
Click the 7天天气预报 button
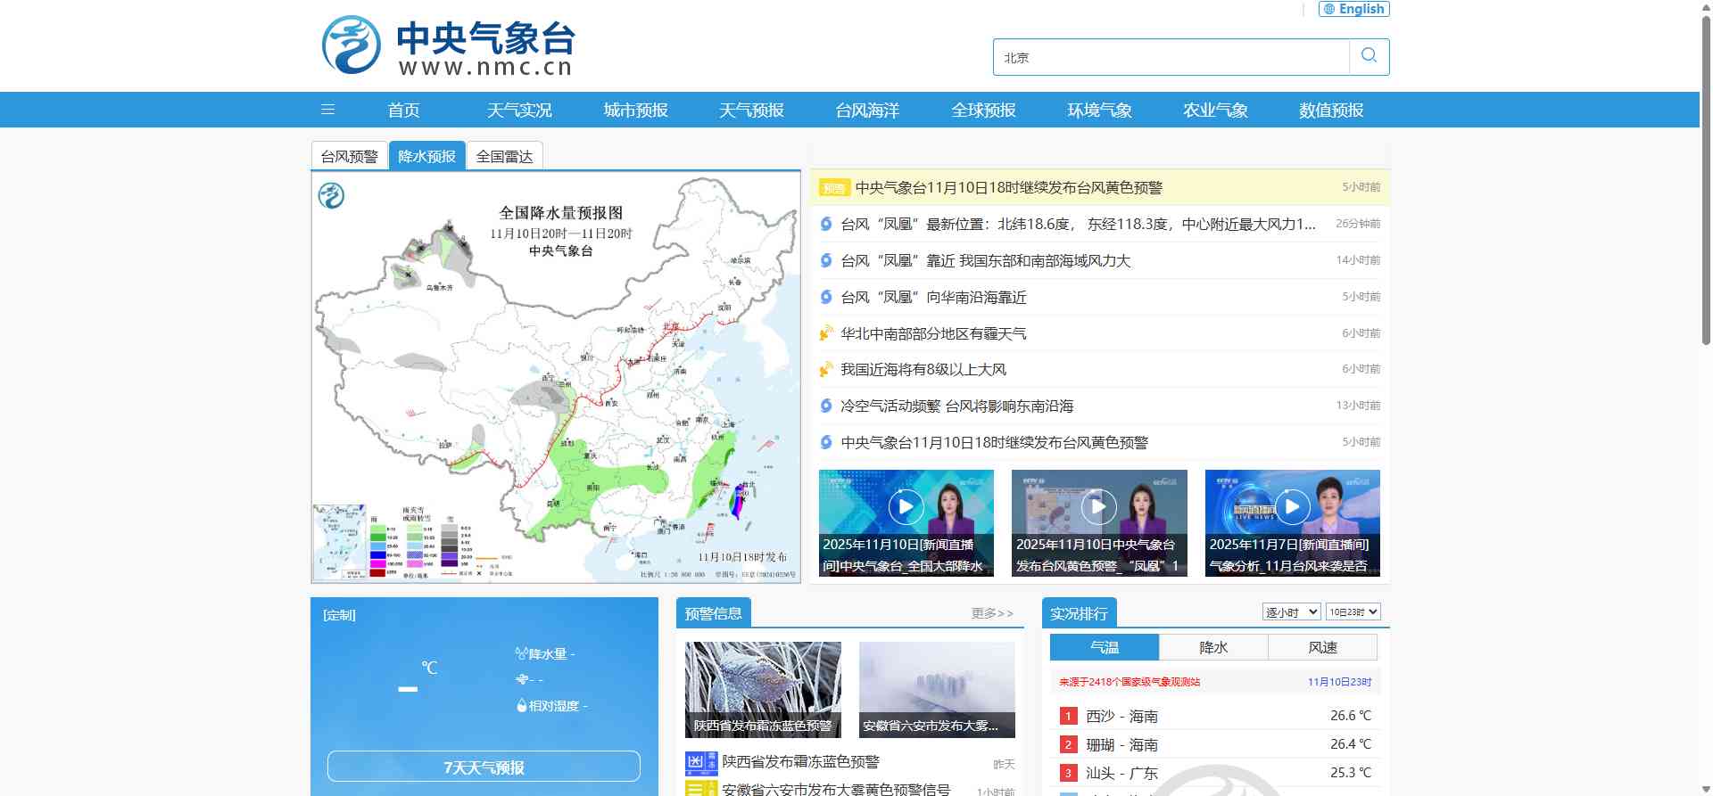coord(484,767)
